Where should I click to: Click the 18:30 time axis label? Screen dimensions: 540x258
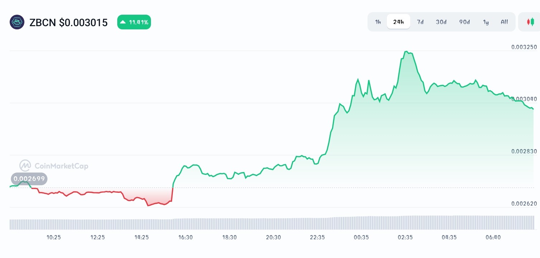coord(229,237)
